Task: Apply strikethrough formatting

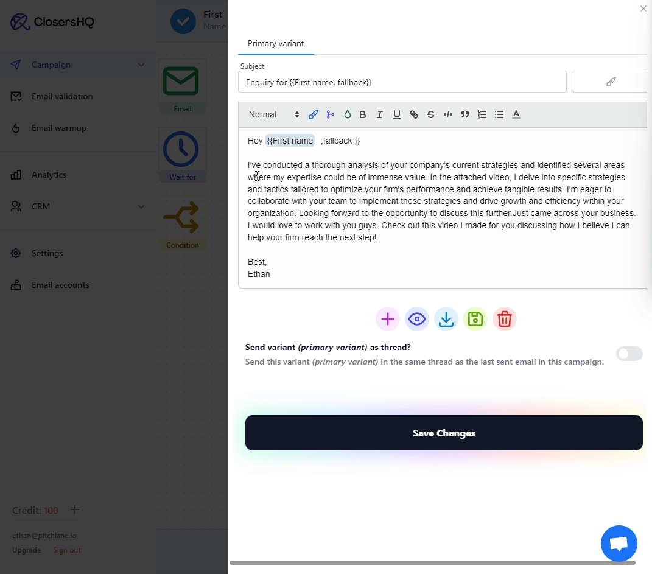Action: [431, 114]
